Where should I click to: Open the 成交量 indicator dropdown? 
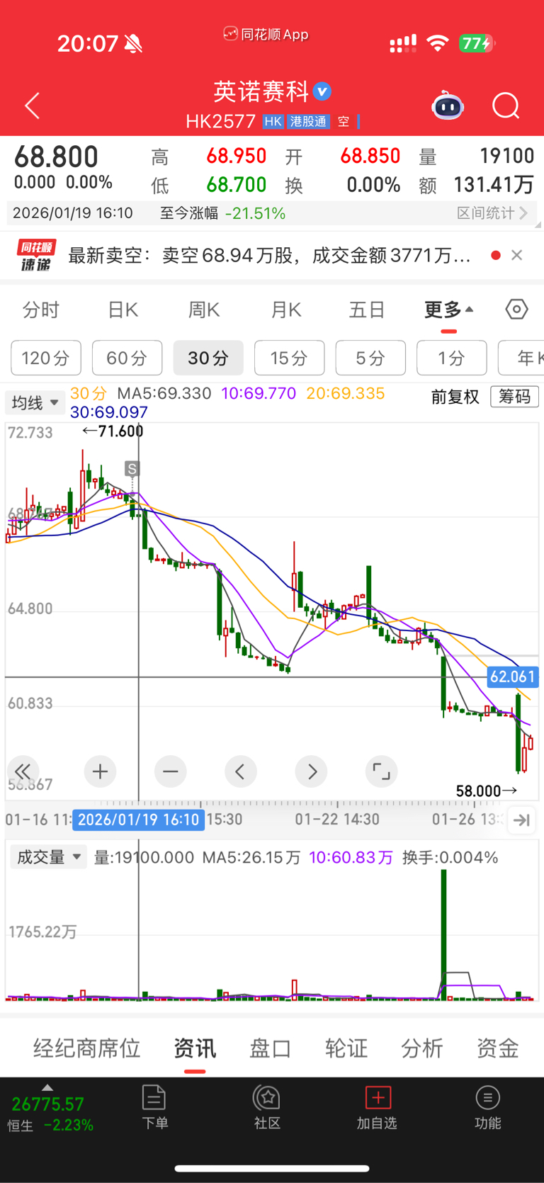[x=48, y=857]
